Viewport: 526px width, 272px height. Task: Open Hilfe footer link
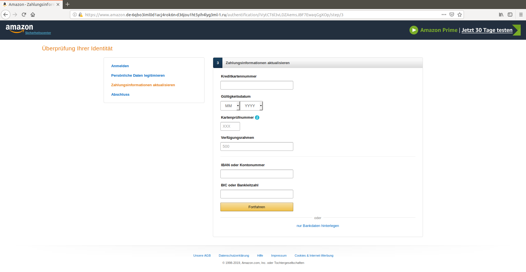[x=260, y=255]
